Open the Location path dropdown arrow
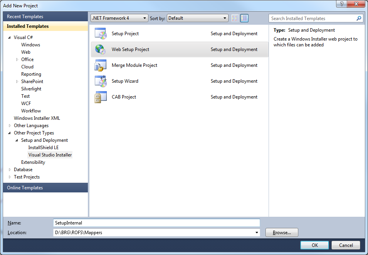 tap(257, 233)
